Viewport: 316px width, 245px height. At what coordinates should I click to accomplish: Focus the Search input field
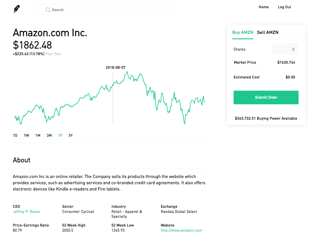point(107,9)
